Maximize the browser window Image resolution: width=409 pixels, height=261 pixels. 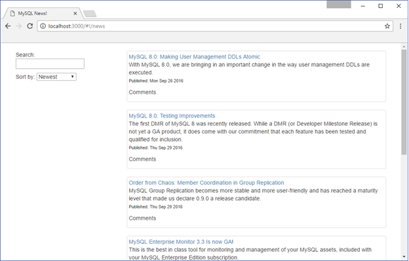click(x=381, y=6)
